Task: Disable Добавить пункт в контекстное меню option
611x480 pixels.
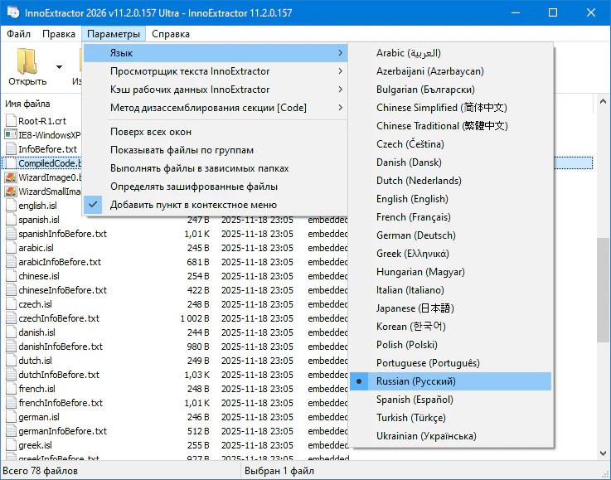Action: (x=193, y=205)
